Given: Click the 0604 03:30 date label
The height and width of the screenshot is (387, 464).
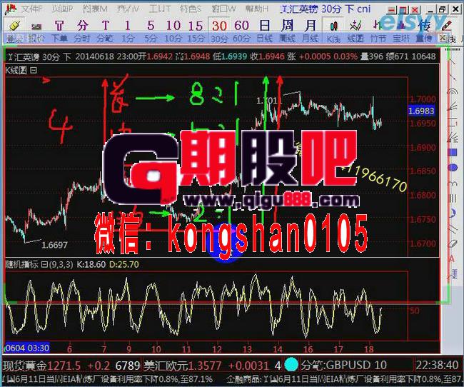Looking at the screenshot, I should click(27, 348).
